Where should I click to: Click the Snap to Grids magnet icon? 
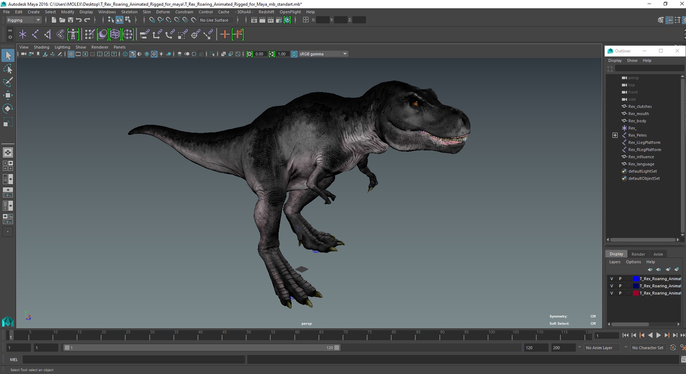[x=152, y=20]
